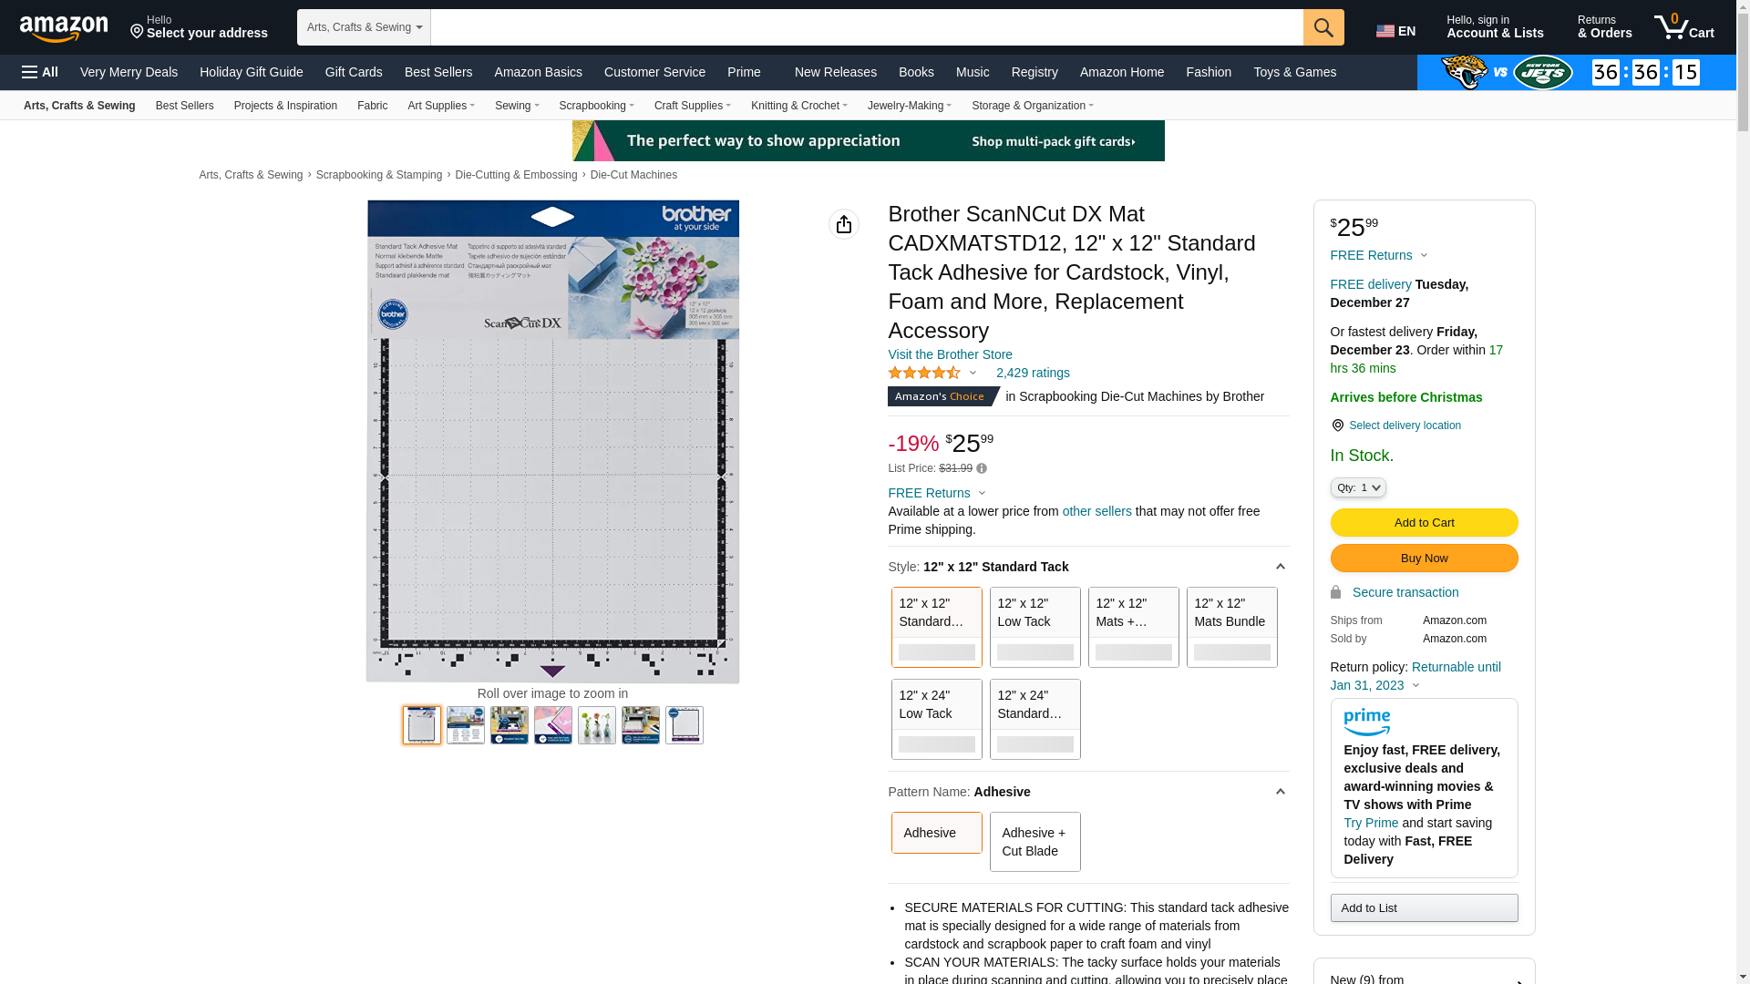Screen dimensions: 1750x984
Task: Go to the New Releases nav tab
Action: click(835, 72)
